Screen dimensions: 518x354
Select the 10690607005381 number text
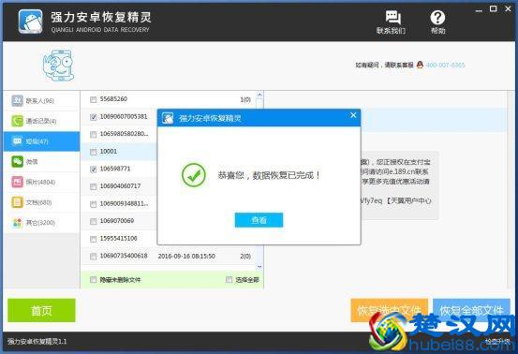point(124,116)
